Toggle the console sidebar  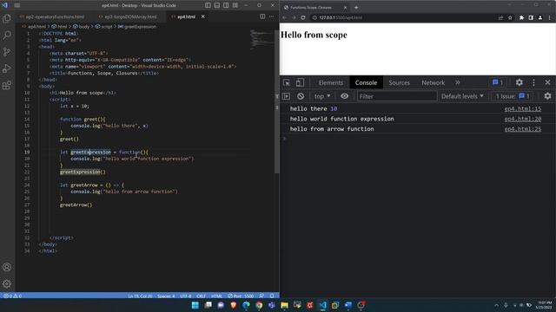pyautogui.click(x=287, y=96)
